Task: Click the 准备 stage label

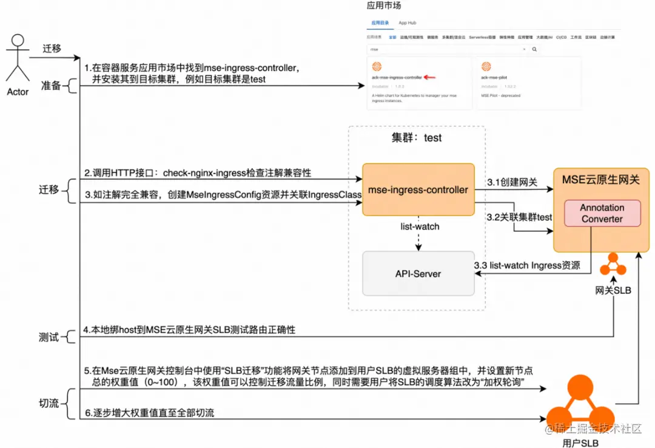Action: pyautogui.click(x=51, y=86)
